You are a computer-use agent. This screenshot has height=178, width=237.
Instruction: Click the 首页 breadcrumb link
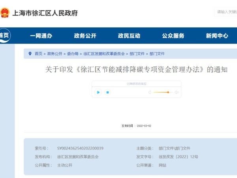(39, 54)
